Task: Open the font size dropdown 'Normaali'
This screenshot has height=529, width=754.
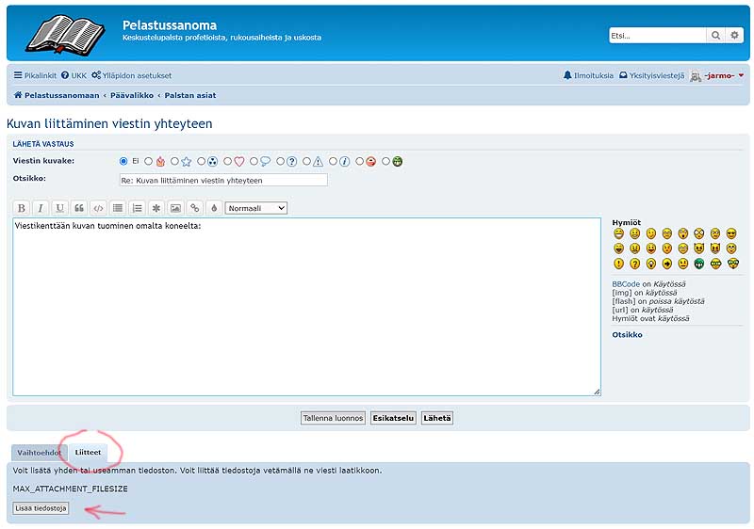Action: click(255, 208)
